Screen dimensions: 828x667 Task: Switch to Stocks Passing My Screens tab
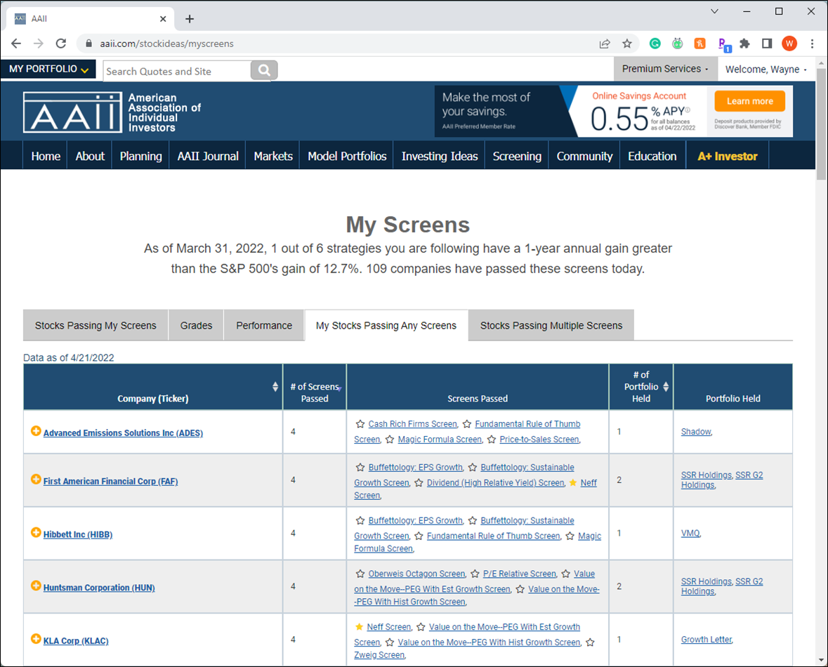pyautogui.click(x=96, y=325)
